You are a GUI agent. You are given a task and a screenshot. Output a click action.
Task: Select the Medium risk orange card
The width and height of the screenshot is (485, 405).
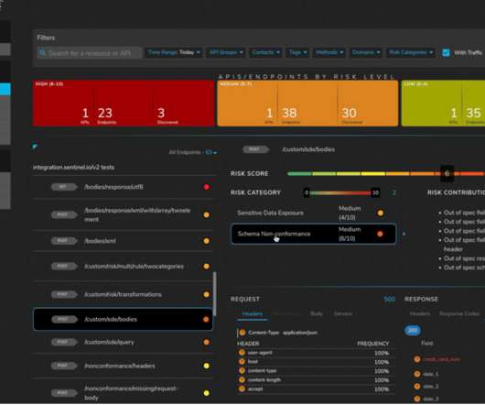307,104
